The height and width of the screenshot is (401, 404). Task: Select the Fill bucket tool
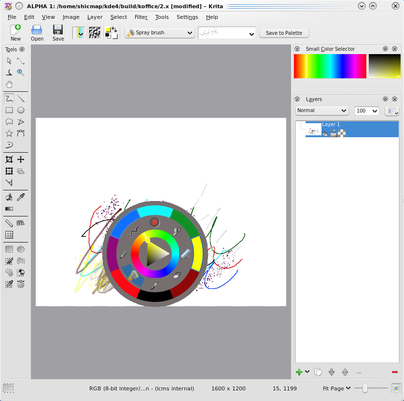(x=9, y=197)
